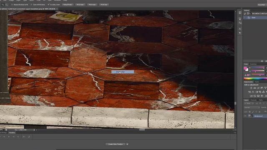The height and width of the screenshot is (150, 267).
Task: Close the open document tab
Action: point(57,9)
